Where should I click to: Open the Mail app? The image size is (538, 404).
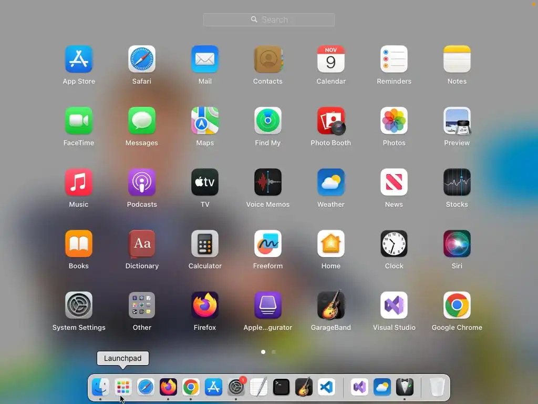[205, 59]
